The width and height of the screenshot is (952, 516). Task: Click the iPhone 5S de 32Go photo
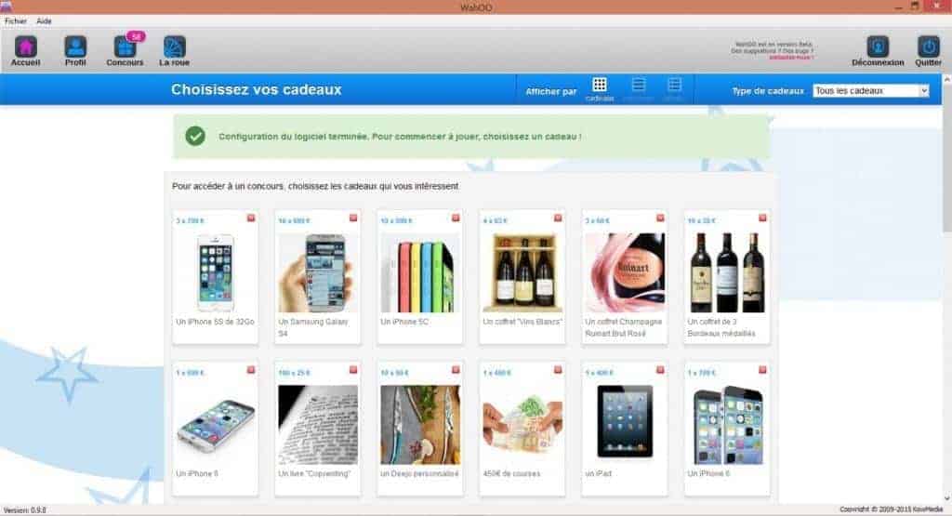click(x=215, y=272)
